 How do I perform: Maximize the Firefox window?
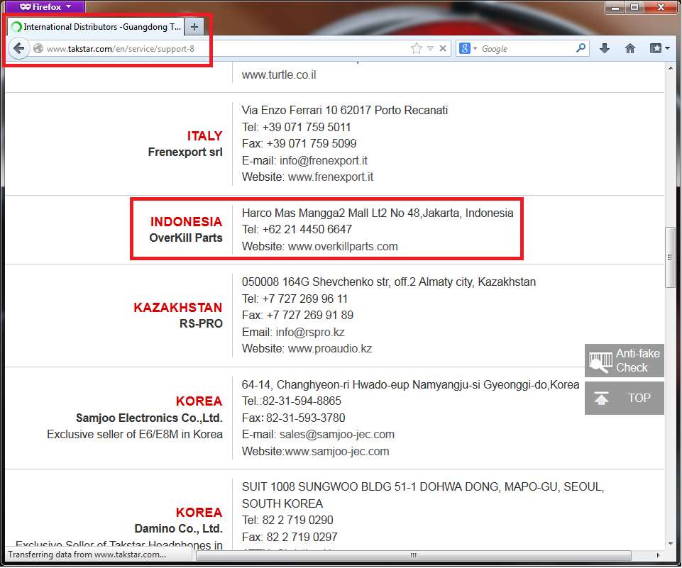(x=634, y=7)
